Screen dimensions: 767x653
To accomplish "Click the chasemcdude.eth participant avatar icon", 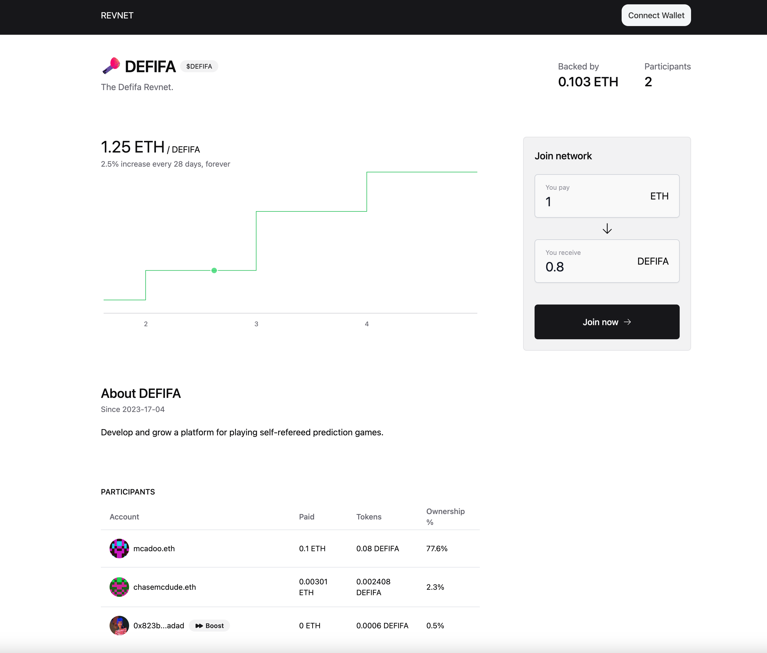I will point(119,587).
